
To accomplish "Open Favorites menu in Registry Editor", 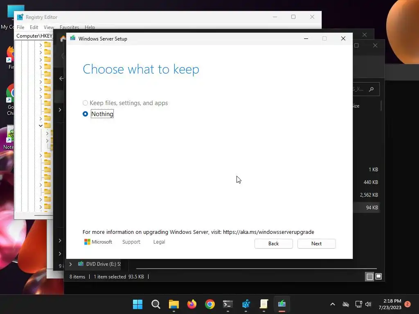I will [x=69, y=27].
